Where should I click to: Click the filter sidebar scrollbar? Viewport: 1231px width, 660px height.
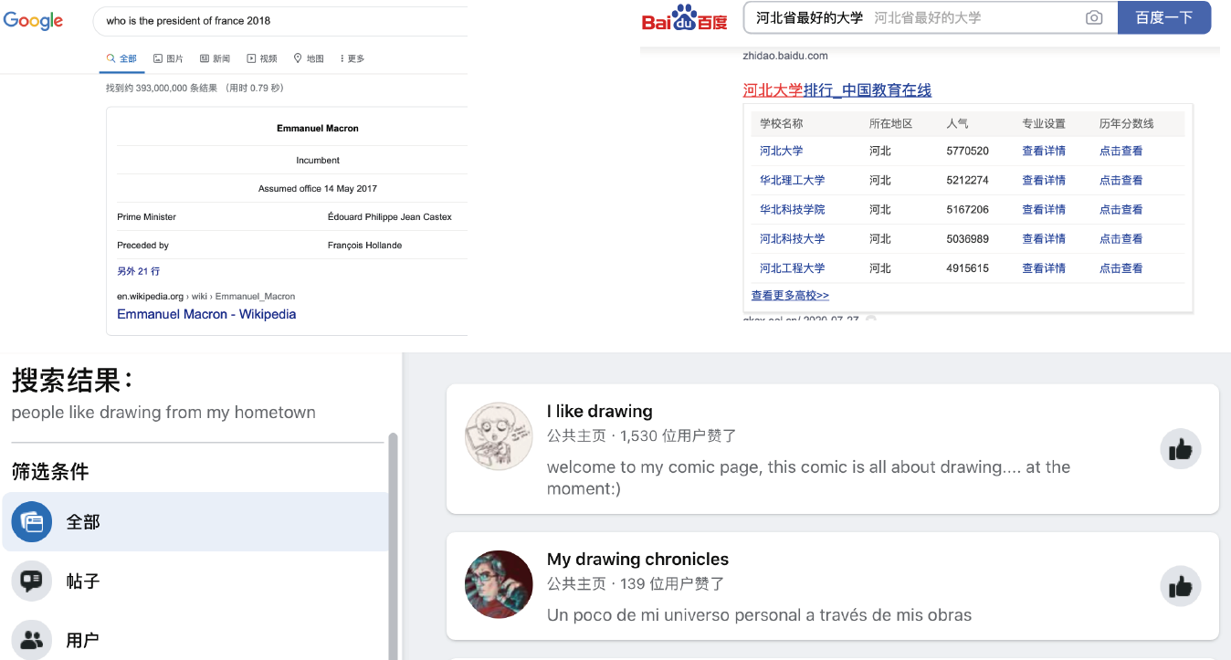tap(394, 546)
